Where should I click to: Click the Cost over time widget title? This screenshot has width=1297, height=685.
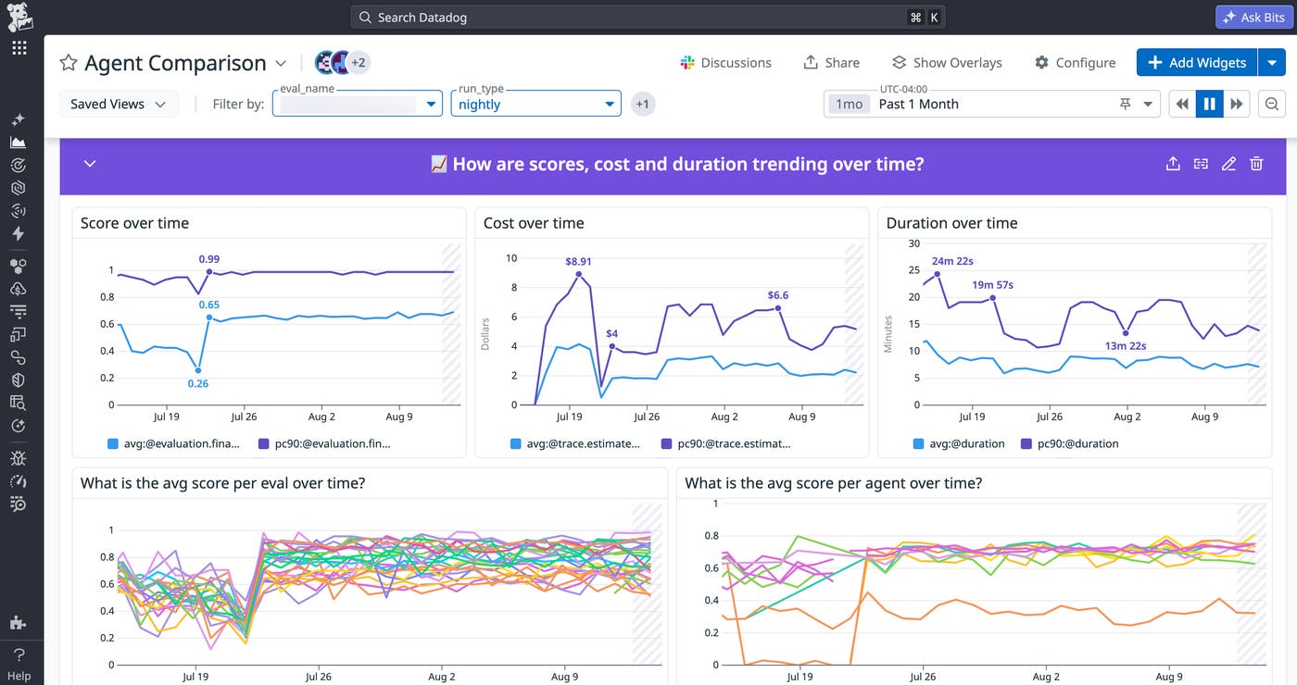click(534, 223)
